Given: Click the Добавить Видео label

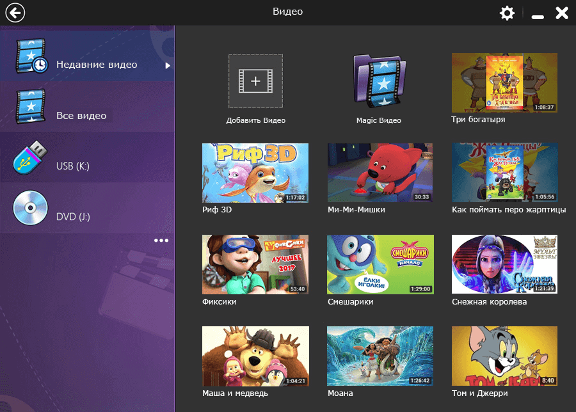Looking at the screenshot, I should 255,120.
